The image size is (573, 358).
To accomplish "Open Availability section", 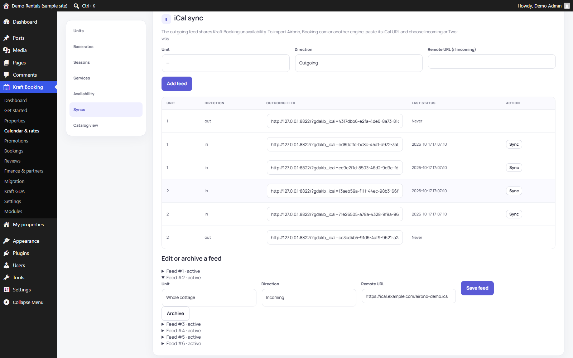I will click(106, 94).
